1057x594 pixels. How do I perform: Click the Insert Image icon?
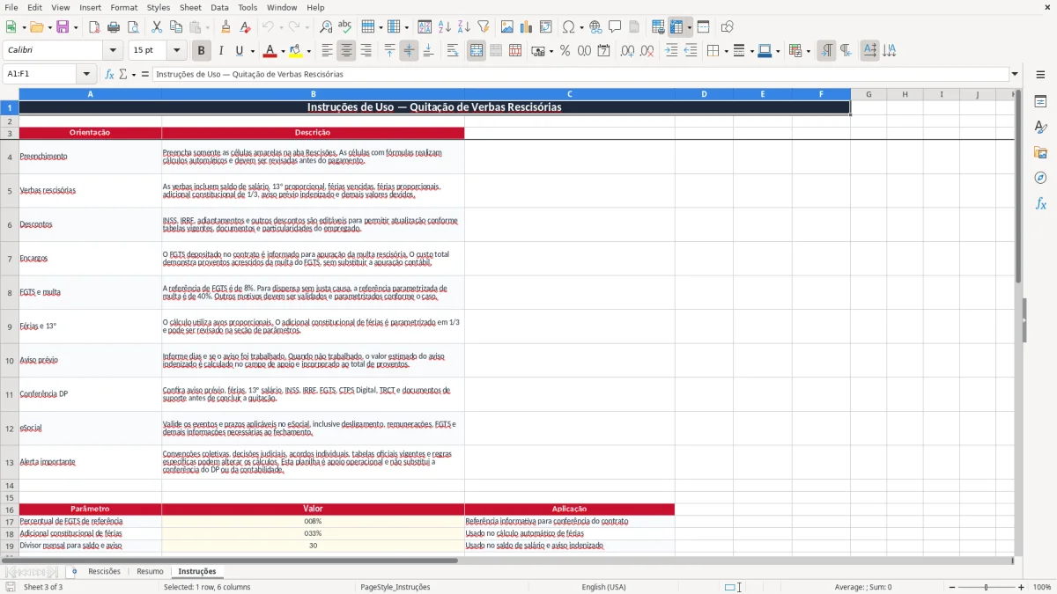507,27
